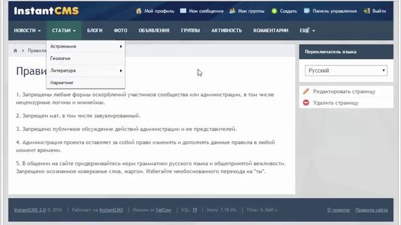This screenshot has width=401, height=225.
Task: Open the Русский language selector
Action: [x=346, y=71]
